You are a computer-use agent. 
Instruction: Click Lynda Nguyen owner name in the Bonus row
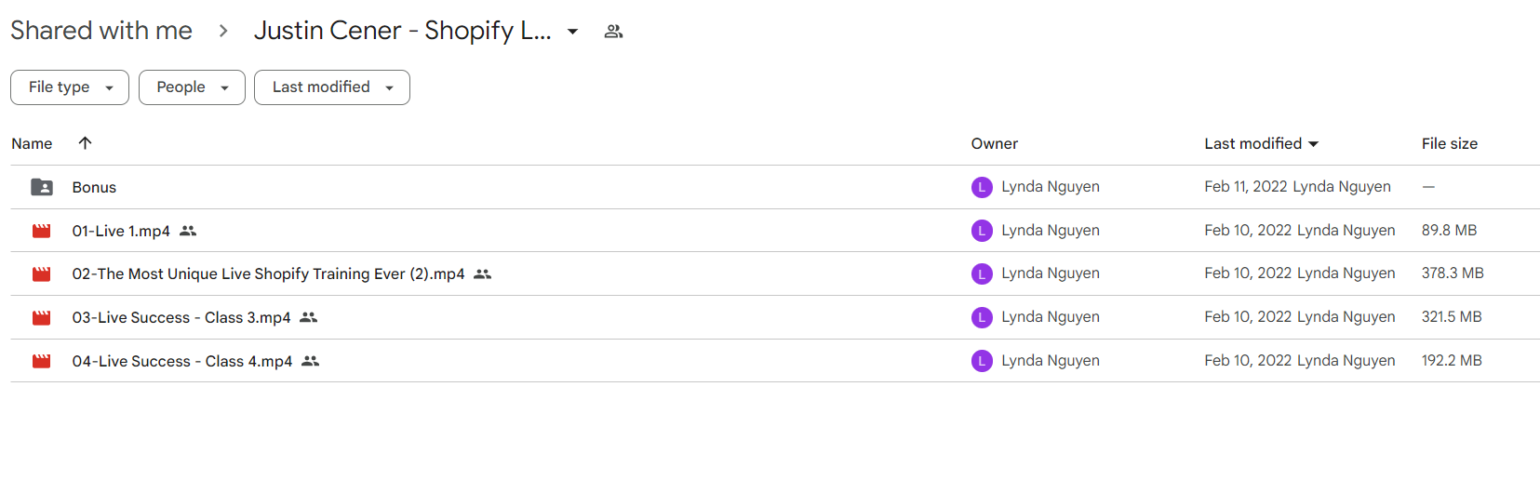[x=1051, y=186]
